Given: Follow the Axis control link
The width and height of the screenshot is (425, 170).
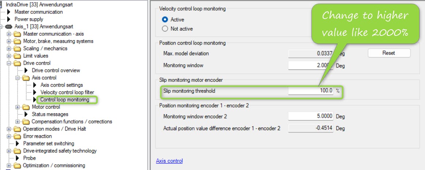Looking at the screenshot, I should [x=169, y=160].
